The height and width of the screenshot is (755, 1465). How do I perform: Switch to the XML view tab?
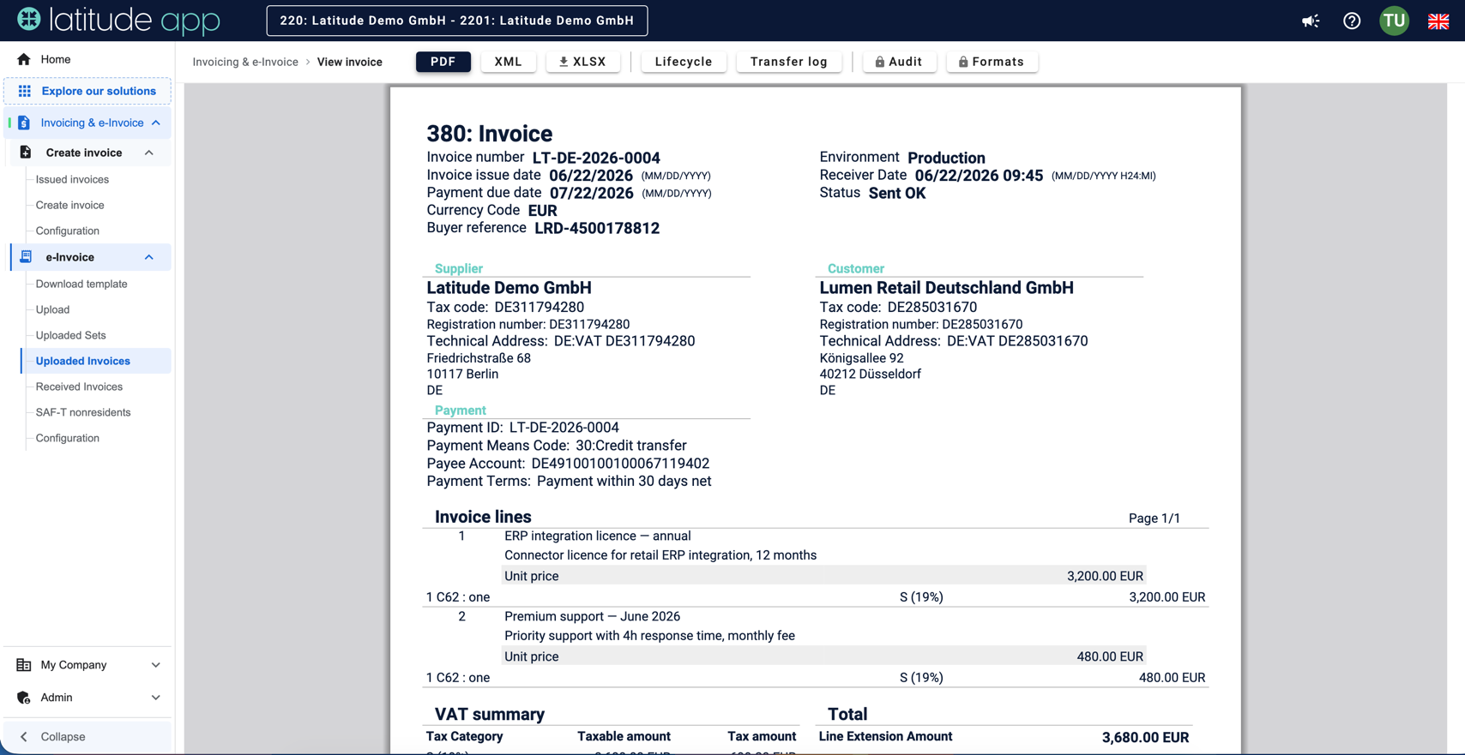tap(509, 62)
